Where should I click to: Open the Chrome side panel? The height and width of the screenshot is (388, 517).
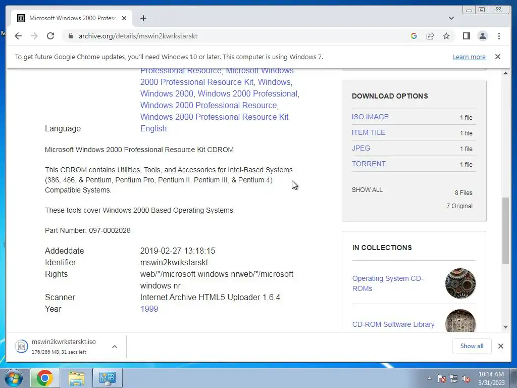coord(466,36)
